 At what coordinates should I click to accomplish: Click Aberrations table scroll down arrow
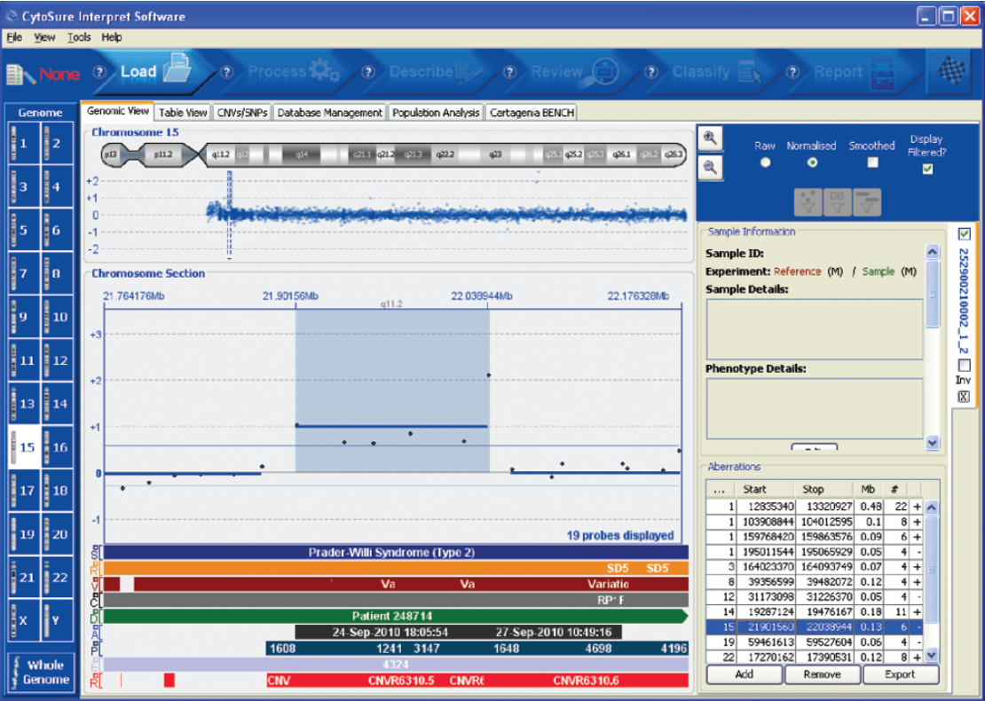(x=932, y=655)
